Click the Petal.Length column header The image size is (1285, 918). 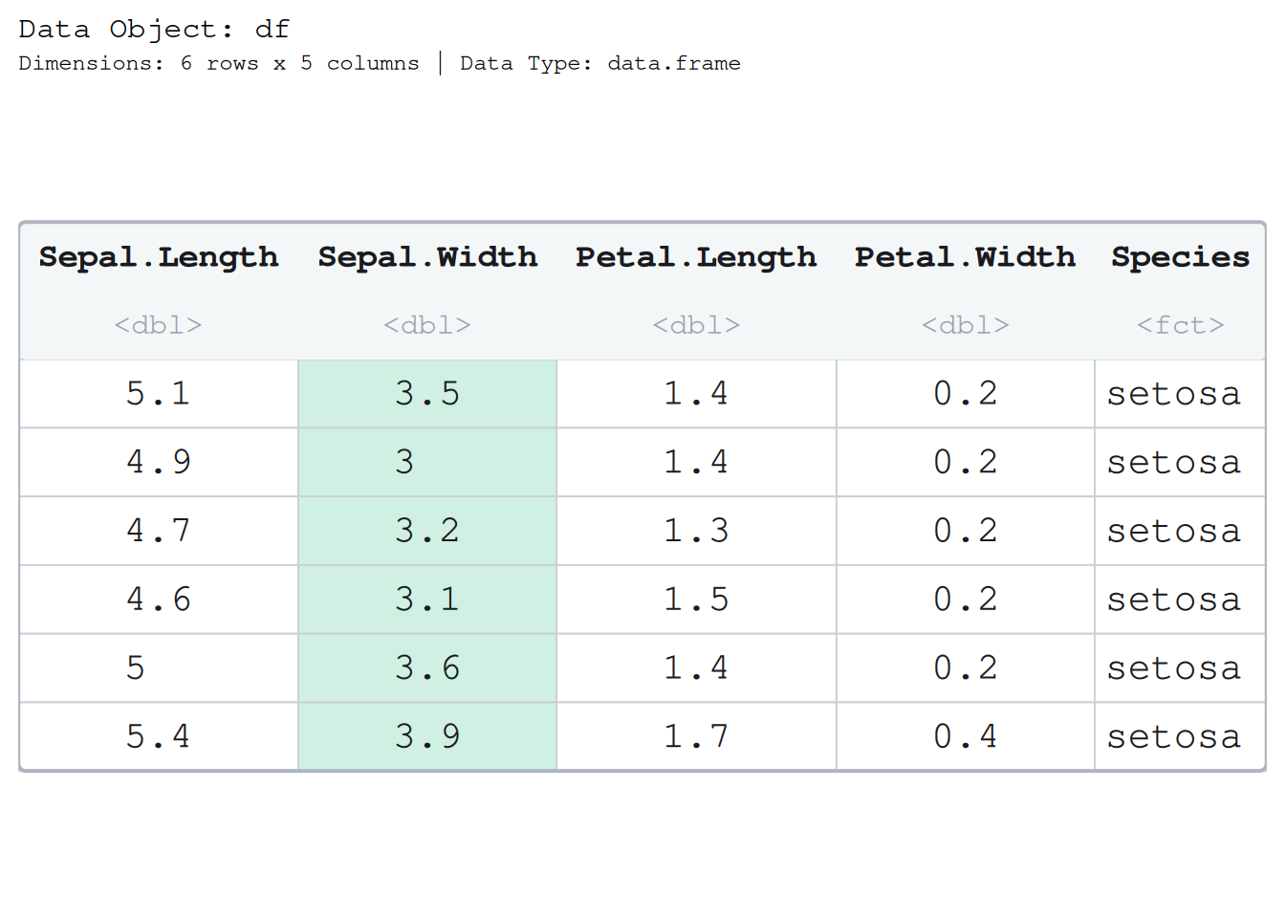tap(696, 257)
